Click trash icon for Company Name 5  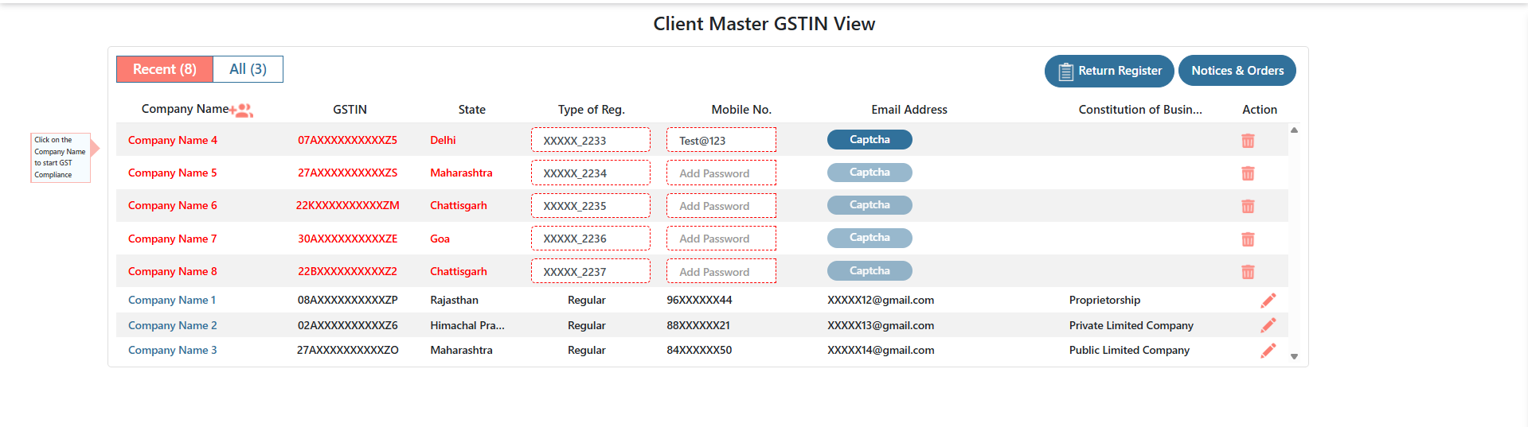[x=1247, y=173]
